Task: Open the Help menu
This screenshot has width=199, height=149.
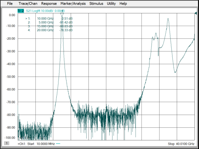Action: [123, 3]
